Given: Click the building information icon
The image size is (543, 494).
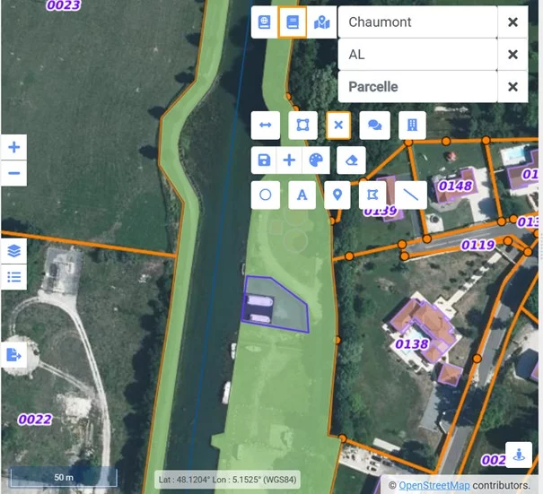Looking at the screenshot, I should click(x=411, y=126).
